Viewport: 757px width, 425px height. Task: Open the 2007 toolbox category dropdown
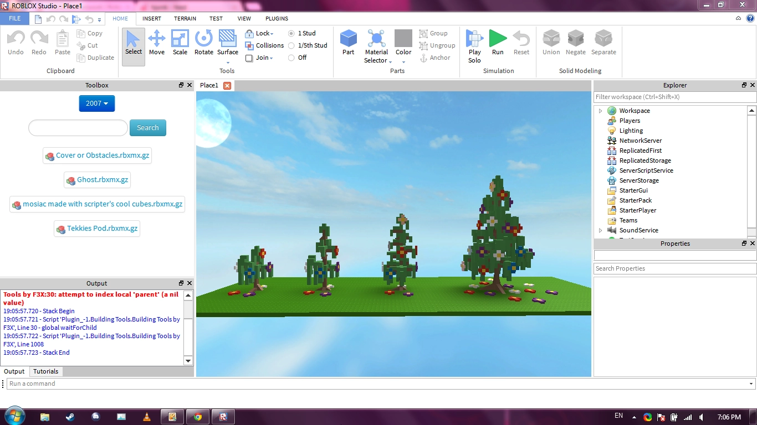97,103
